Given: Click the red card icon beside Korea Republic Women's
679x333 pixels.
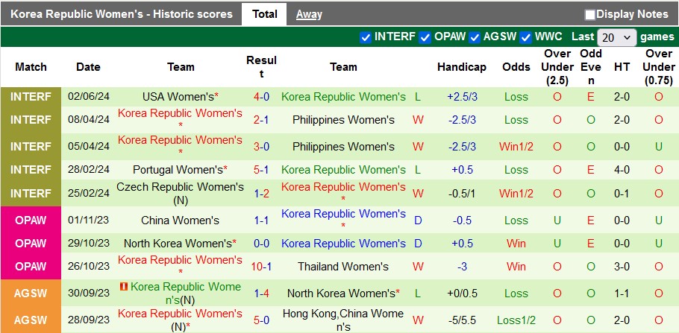Looking at the screenshot, I should tap(123, 286).
